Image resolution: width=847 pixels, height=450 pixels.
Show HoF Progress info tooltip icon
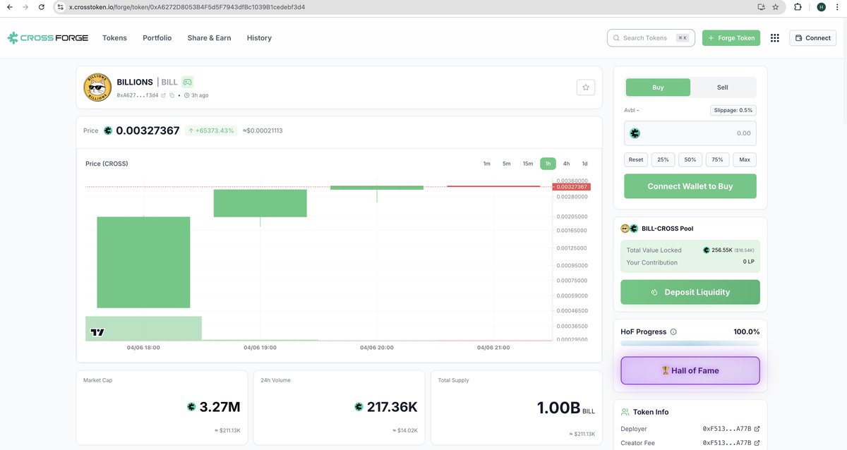[673, 332]
